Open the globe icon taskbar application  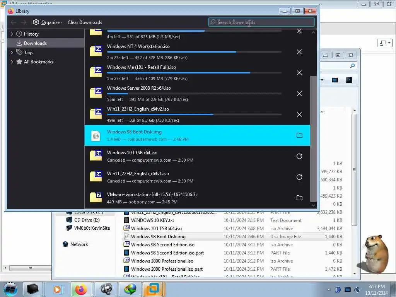[130, 289]
